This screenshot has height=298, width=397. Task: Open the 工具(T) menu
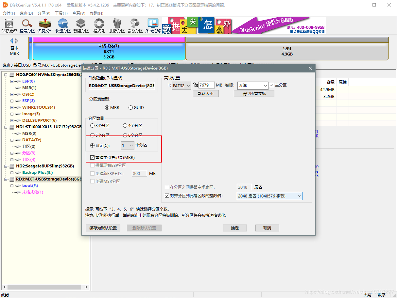[x=61, y=13]
